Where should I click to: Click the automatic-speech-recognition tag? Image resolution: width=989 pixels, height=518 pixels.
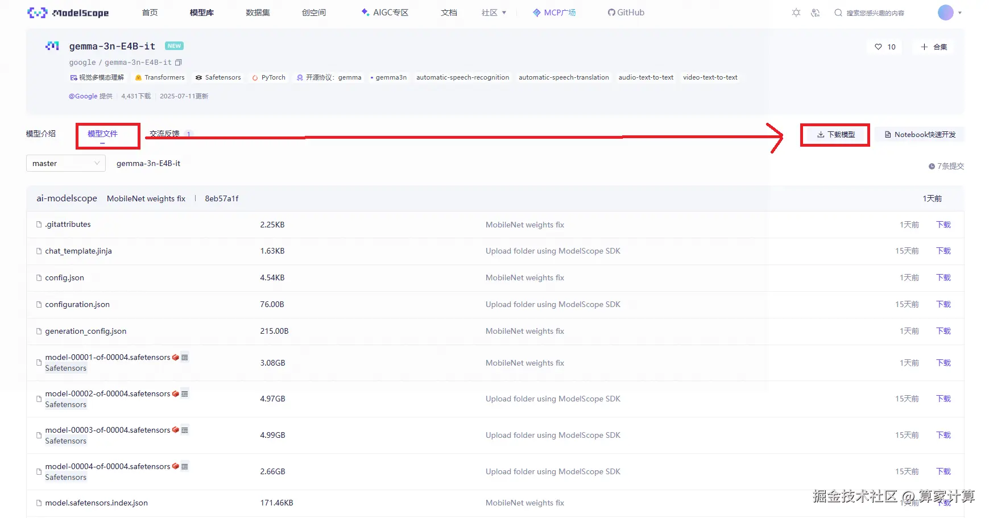click(x=462, y=77)
